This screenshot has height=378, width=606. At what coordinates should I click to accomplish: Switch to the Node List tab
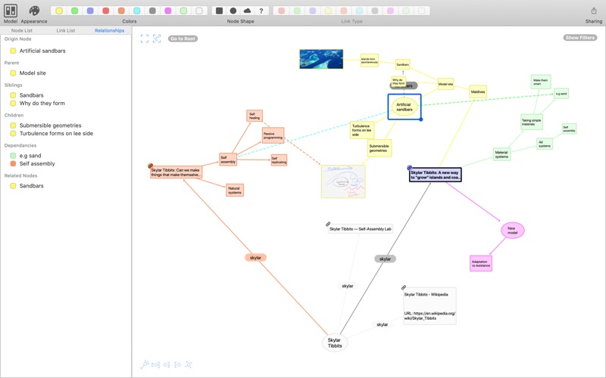(x=22, y=31)
